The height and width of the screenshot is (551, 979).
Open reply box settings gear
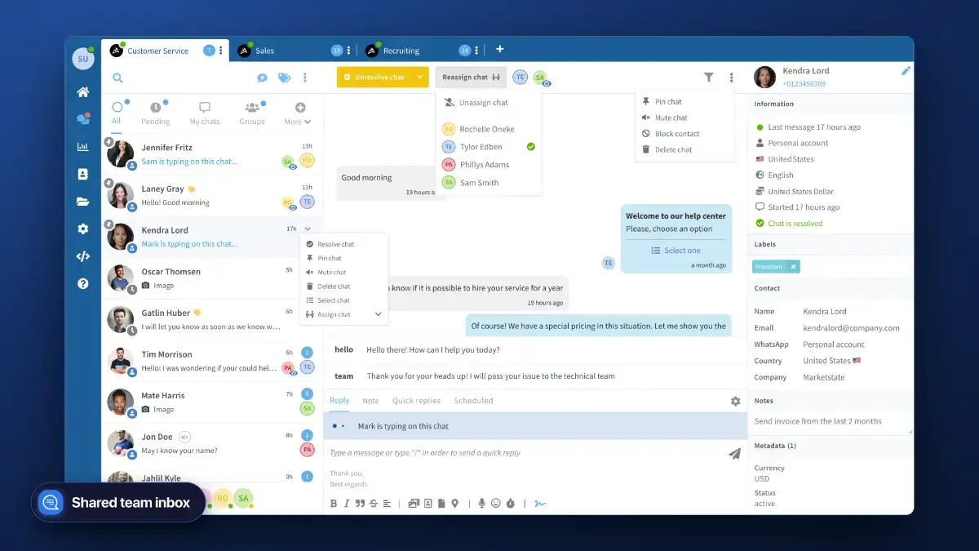click(735, 401)
